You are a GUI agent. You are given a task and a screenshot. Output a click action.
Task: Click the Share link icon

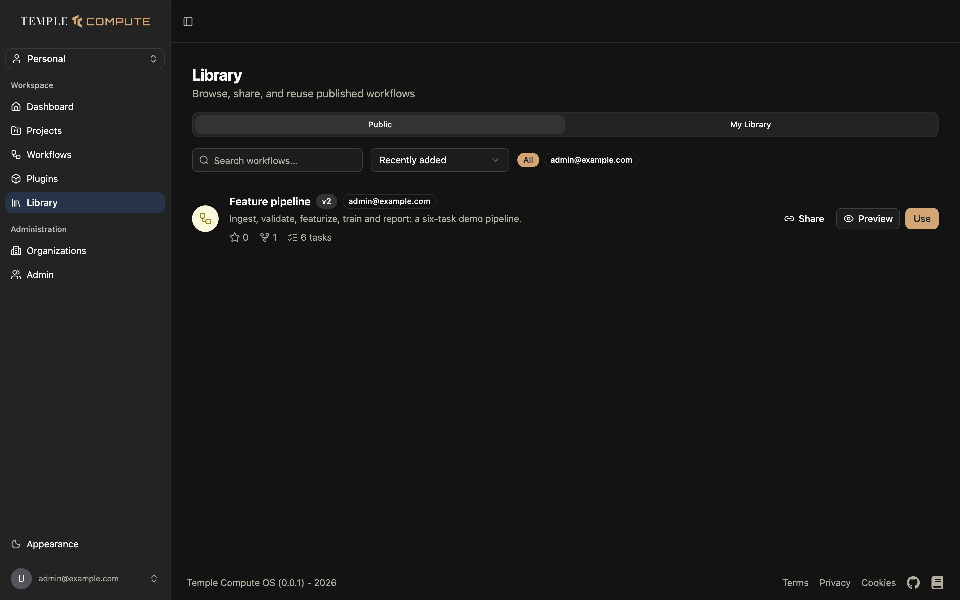789,219
